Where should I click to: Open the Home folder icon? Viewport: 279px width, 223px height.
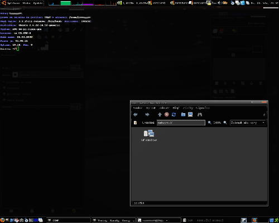point(183,114)
